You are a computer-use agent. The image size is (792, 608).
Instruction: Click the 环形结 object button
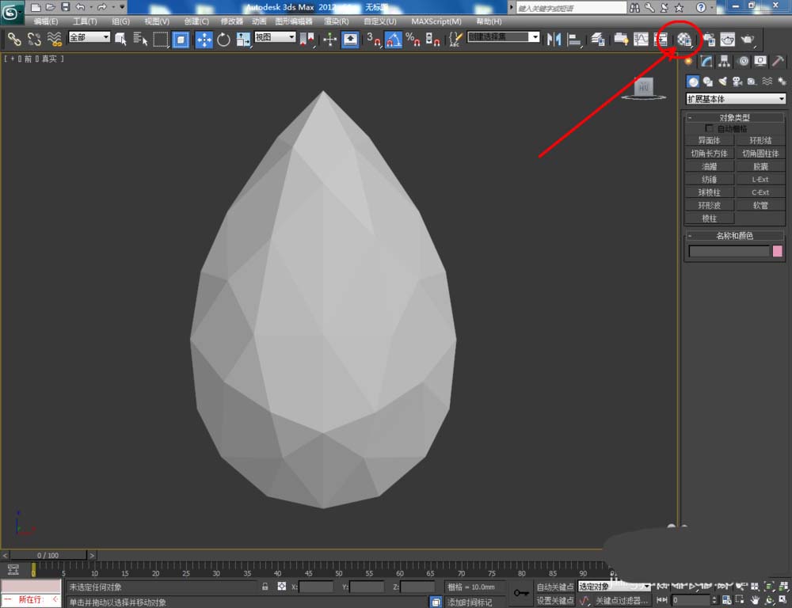[760, 141]
